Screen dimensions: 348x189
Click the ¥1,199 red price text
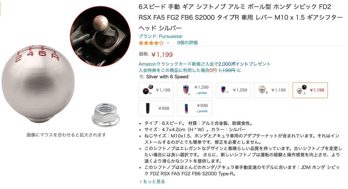click(162, 55)
